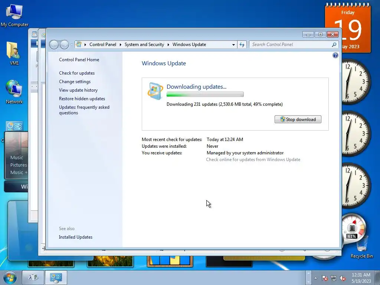Maximize the Windows Update window
Image resolution: width=380 pixels, height=285 pixels.
(x=320, y=35)
